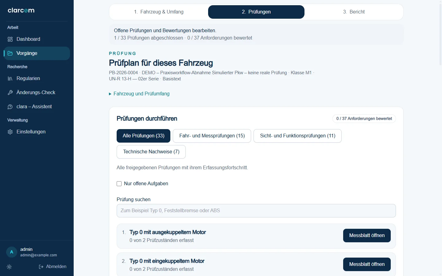The width and height of the screenshot is (442, 276).
Task: Open the Dashboard page
Action: pos(37,39)
